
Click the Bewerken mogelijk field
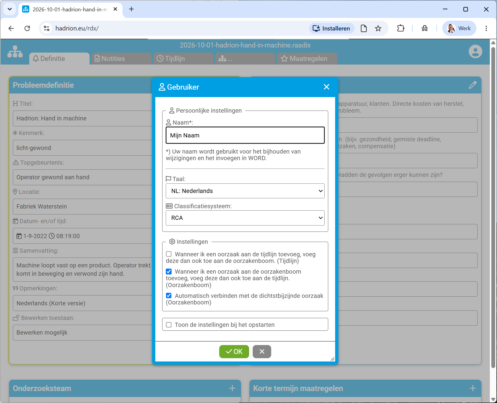pyautogui.click(x=82, y=333)
